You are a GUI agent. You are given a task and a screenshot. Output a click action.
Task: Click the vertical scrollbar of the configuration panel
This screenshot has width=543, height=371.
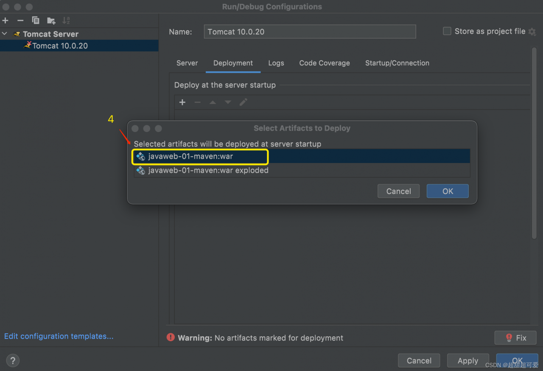point(534,143)
